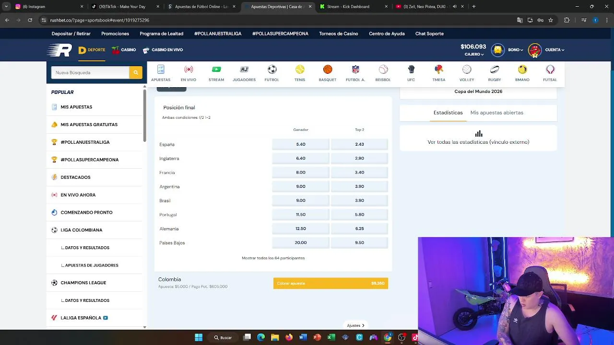Switch to the Deporte section
Image resolution: width=614 pixels, height=345 pixels.
tap(92, 50)
